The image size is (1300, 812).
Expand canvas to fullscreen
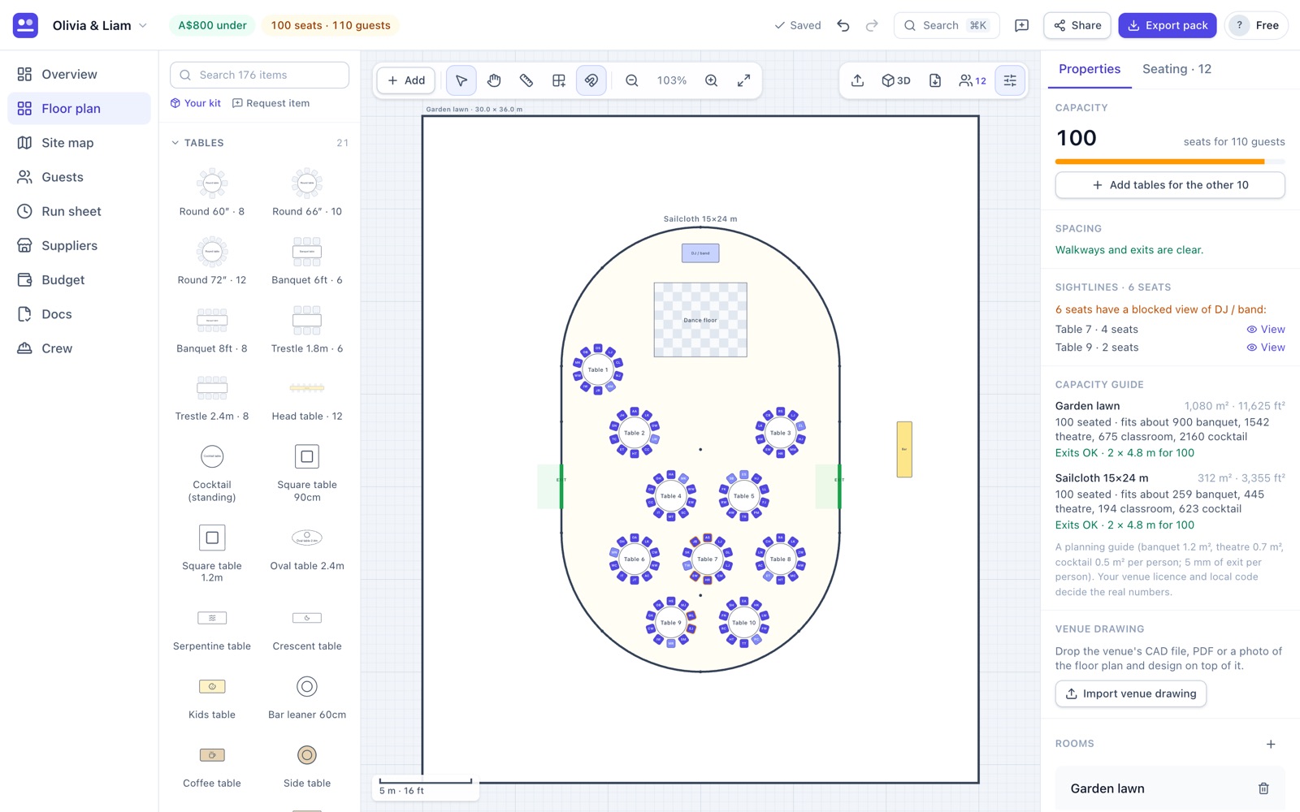tap(744, 80)
